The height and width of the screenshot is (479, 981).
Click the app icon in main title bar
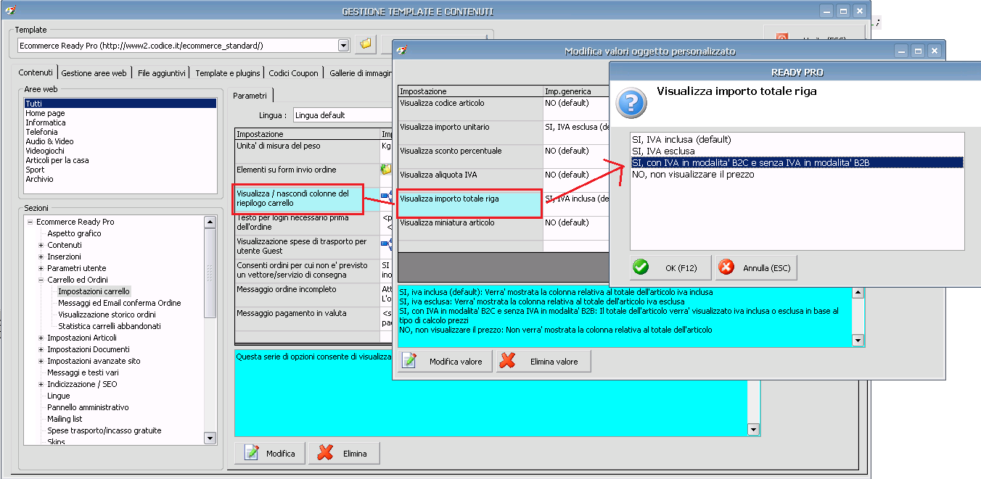tap(10, 12)
